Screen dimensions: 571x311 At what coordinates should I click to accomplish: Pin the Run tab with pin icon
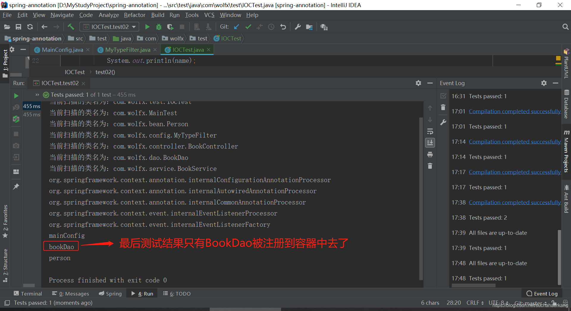tap(16, 187)
